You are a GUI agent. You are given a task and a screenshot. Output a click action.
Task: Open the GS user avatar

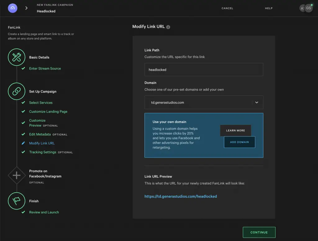point(308,8)
